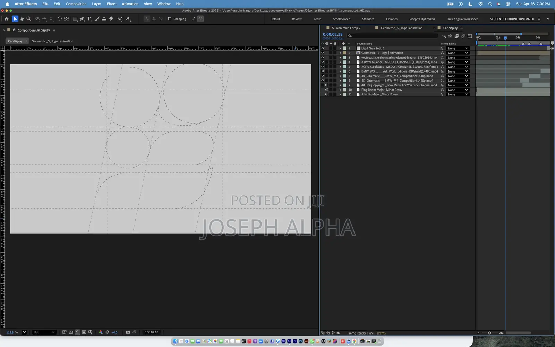Toggle transparency grid icon in viewer
555x347 pixels.
point(71,332)
